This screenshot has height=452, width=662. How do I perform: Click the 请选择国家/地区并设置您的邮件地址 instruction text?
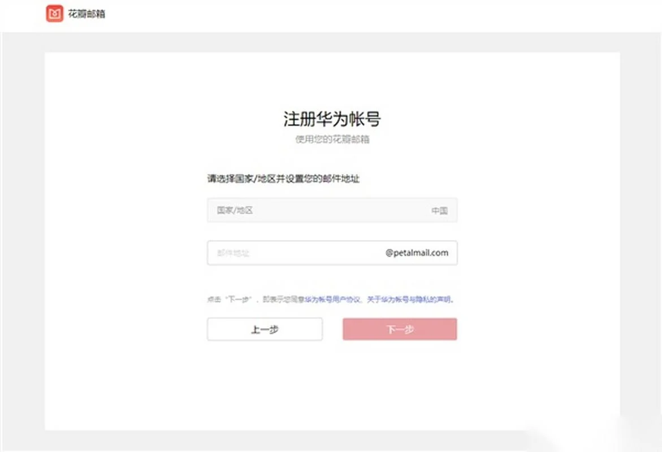(283, 179)
